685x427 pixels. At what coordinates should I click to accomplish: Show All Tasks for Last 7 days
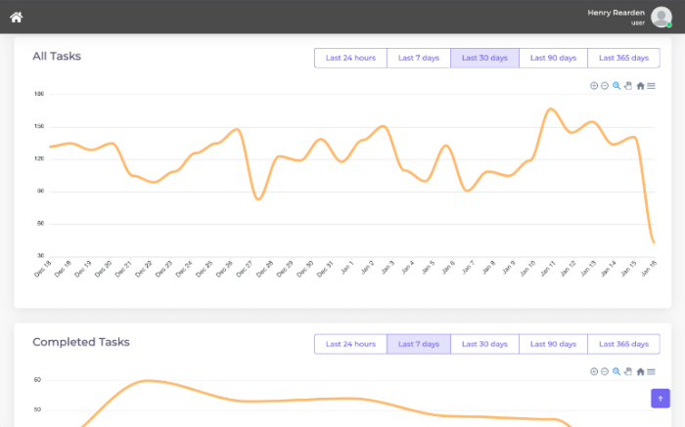click(x=419, y=58)
